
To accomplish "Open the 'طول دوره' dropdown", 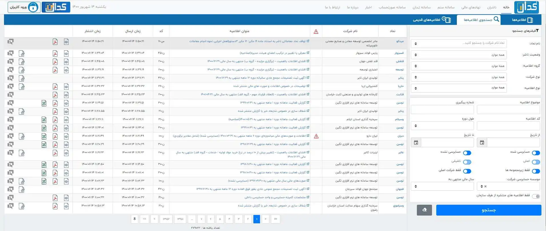I will click(x=442, y=126).
